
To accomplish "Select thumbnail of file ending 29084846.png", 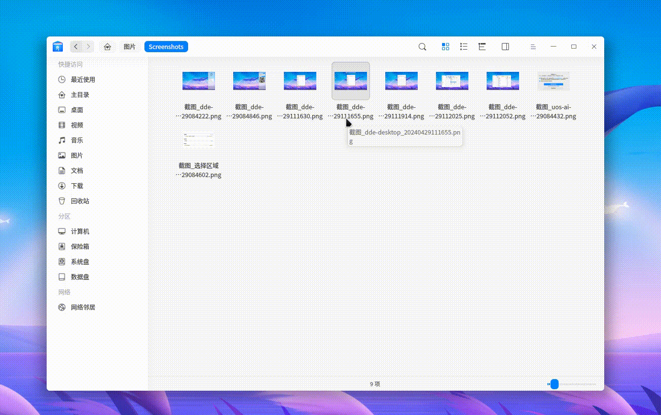I will 249,81.
